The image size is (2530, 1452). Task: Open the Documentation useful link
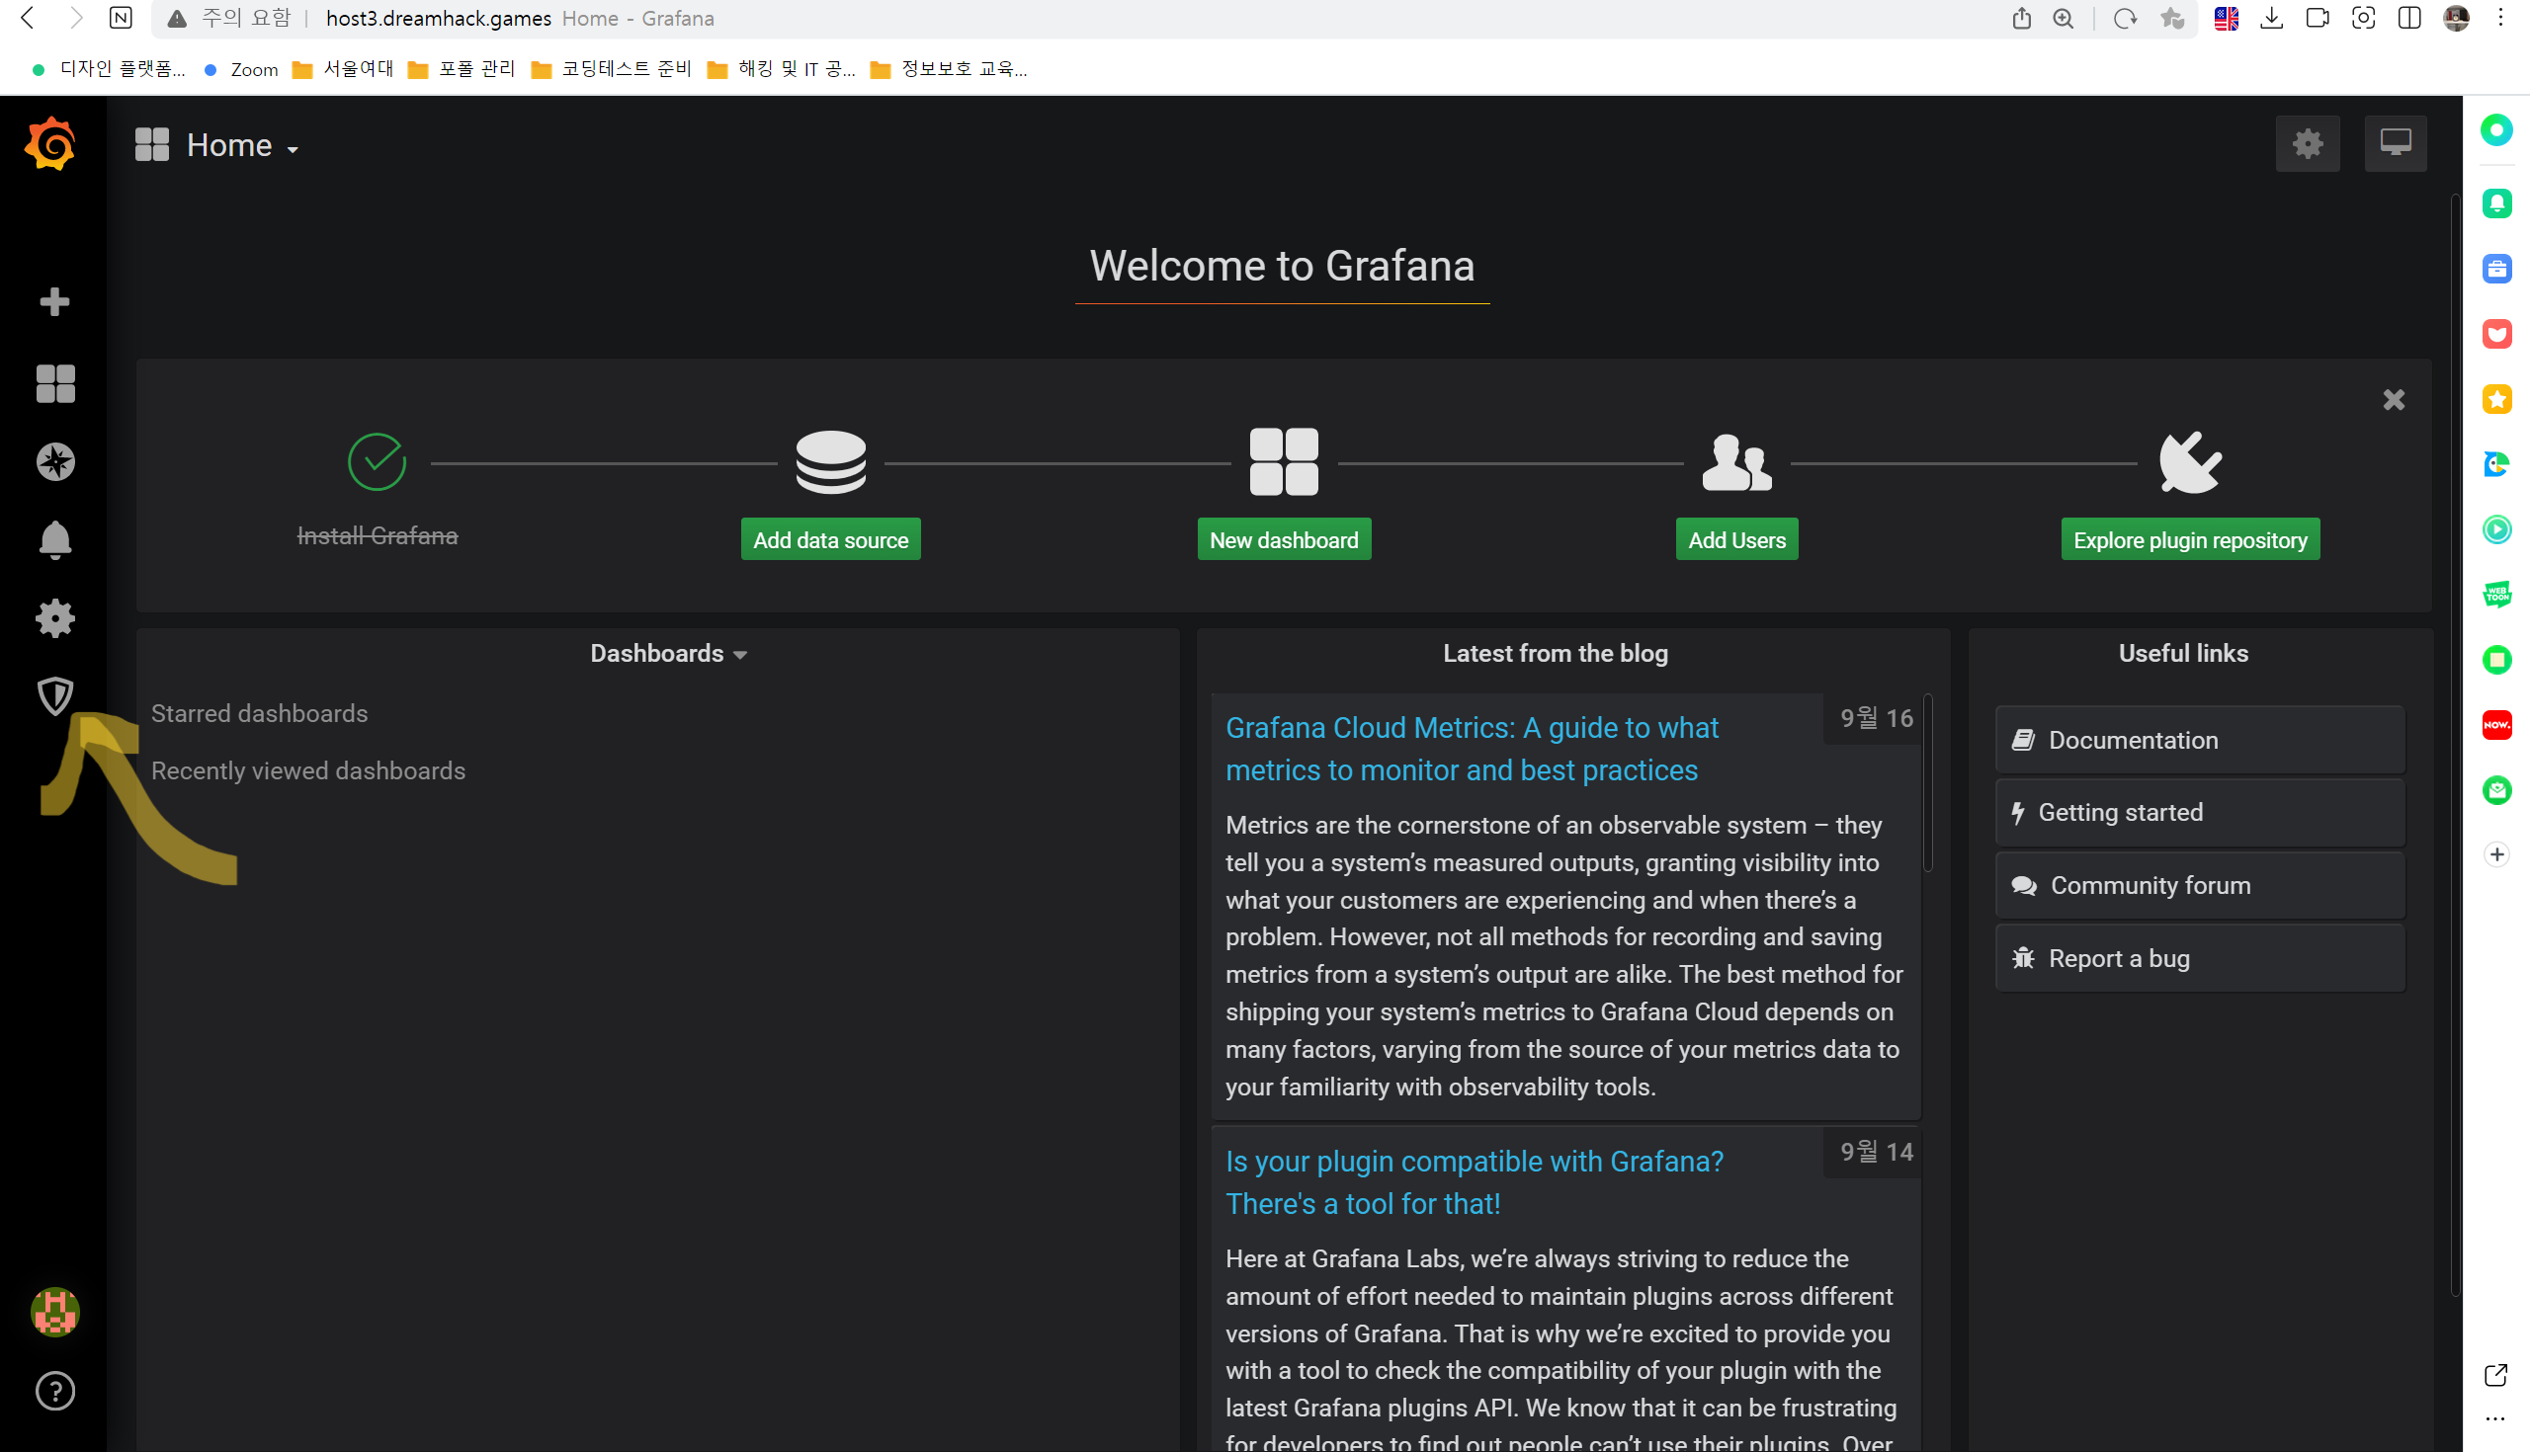click(2199, 740)
